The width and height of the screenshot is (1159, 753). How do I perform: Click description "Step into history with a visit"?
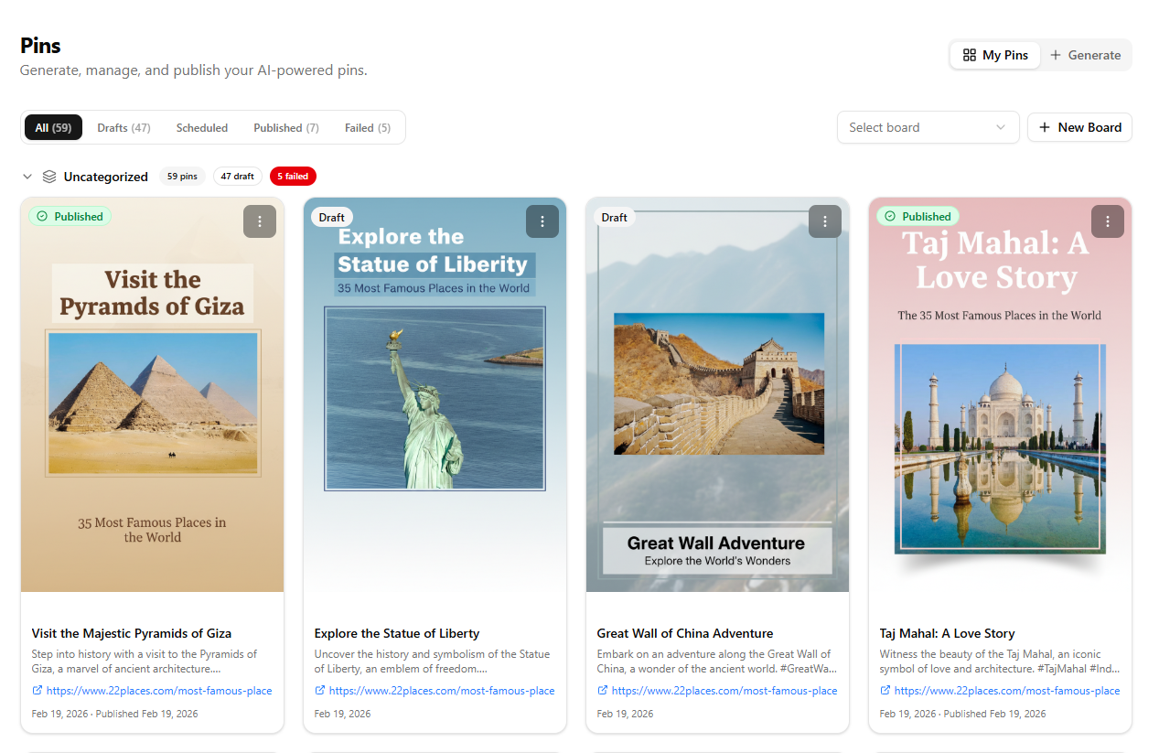click(x=145, y=662)
